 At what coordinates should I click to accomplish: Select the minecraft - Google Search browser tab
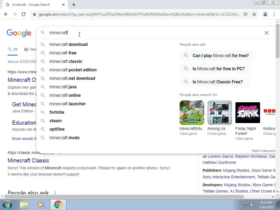pos(35,5)
